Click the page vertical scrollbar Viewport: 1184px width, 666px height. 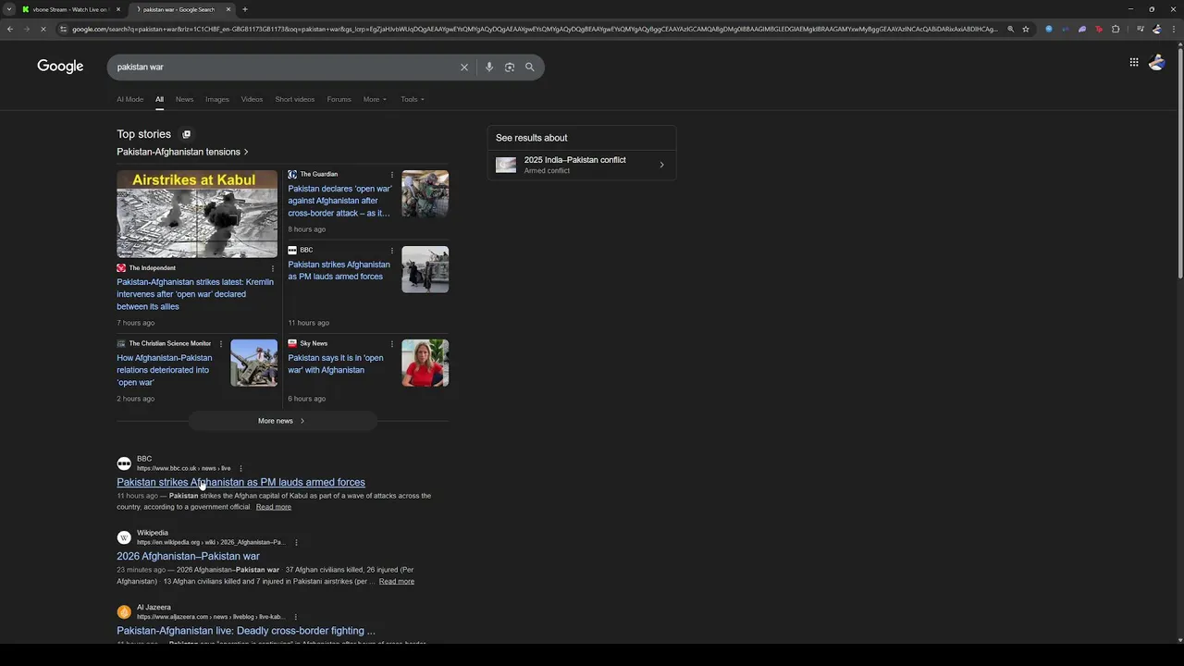click(x=1179, y=162)
